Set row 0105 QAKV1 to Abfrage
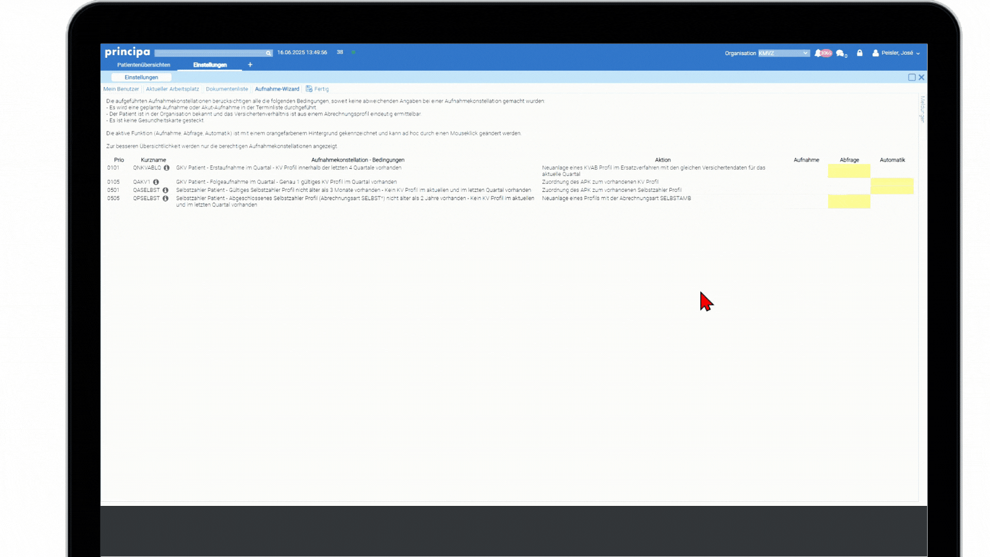Image resolution: width=990 pixels, height=557 pixels. click(849, 182)
